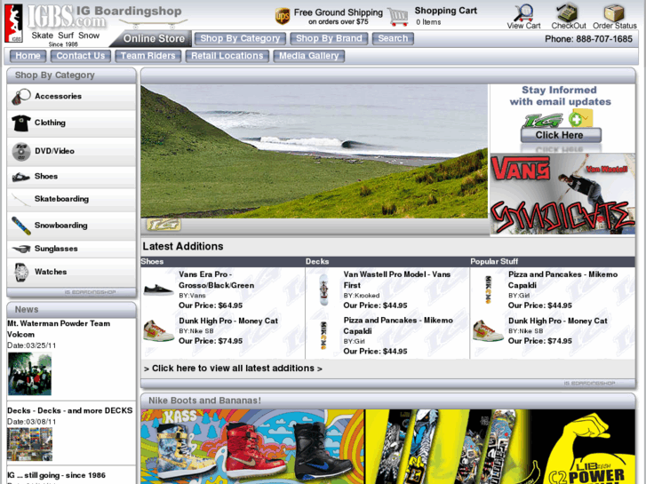Image resolution: width=646 pixels, height=484 pixels.
Task: Click the Watches category icon
Action: [21, 272]
